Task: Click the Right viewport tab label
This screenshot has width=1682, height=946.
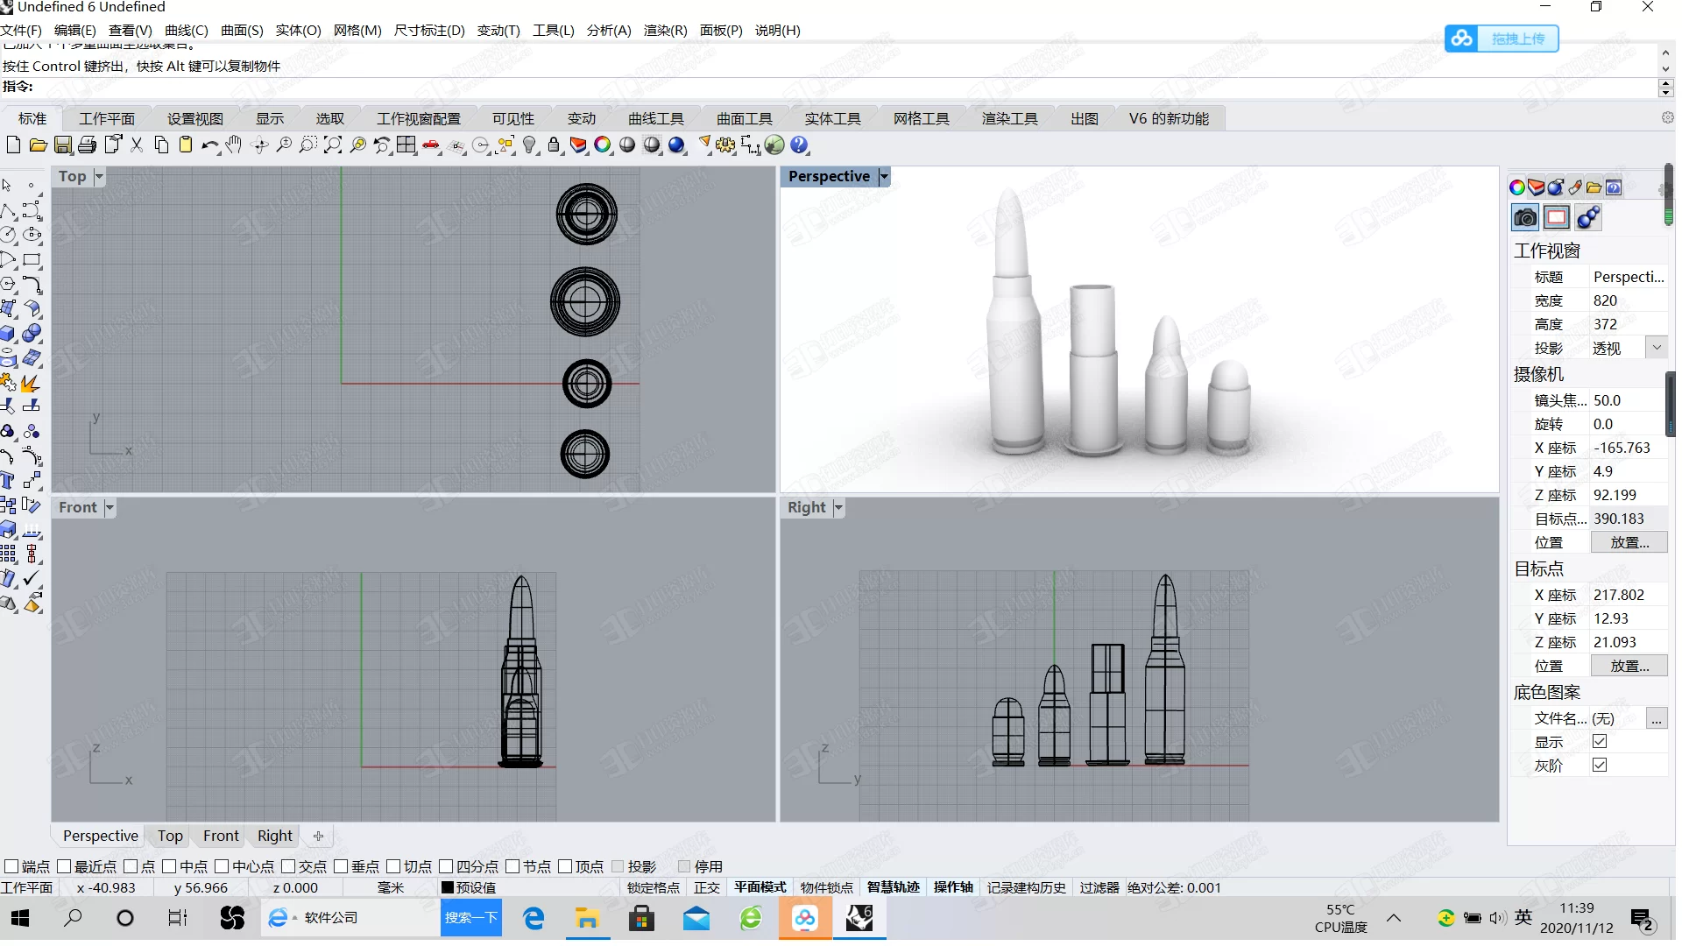Action: tap(274, 835)
